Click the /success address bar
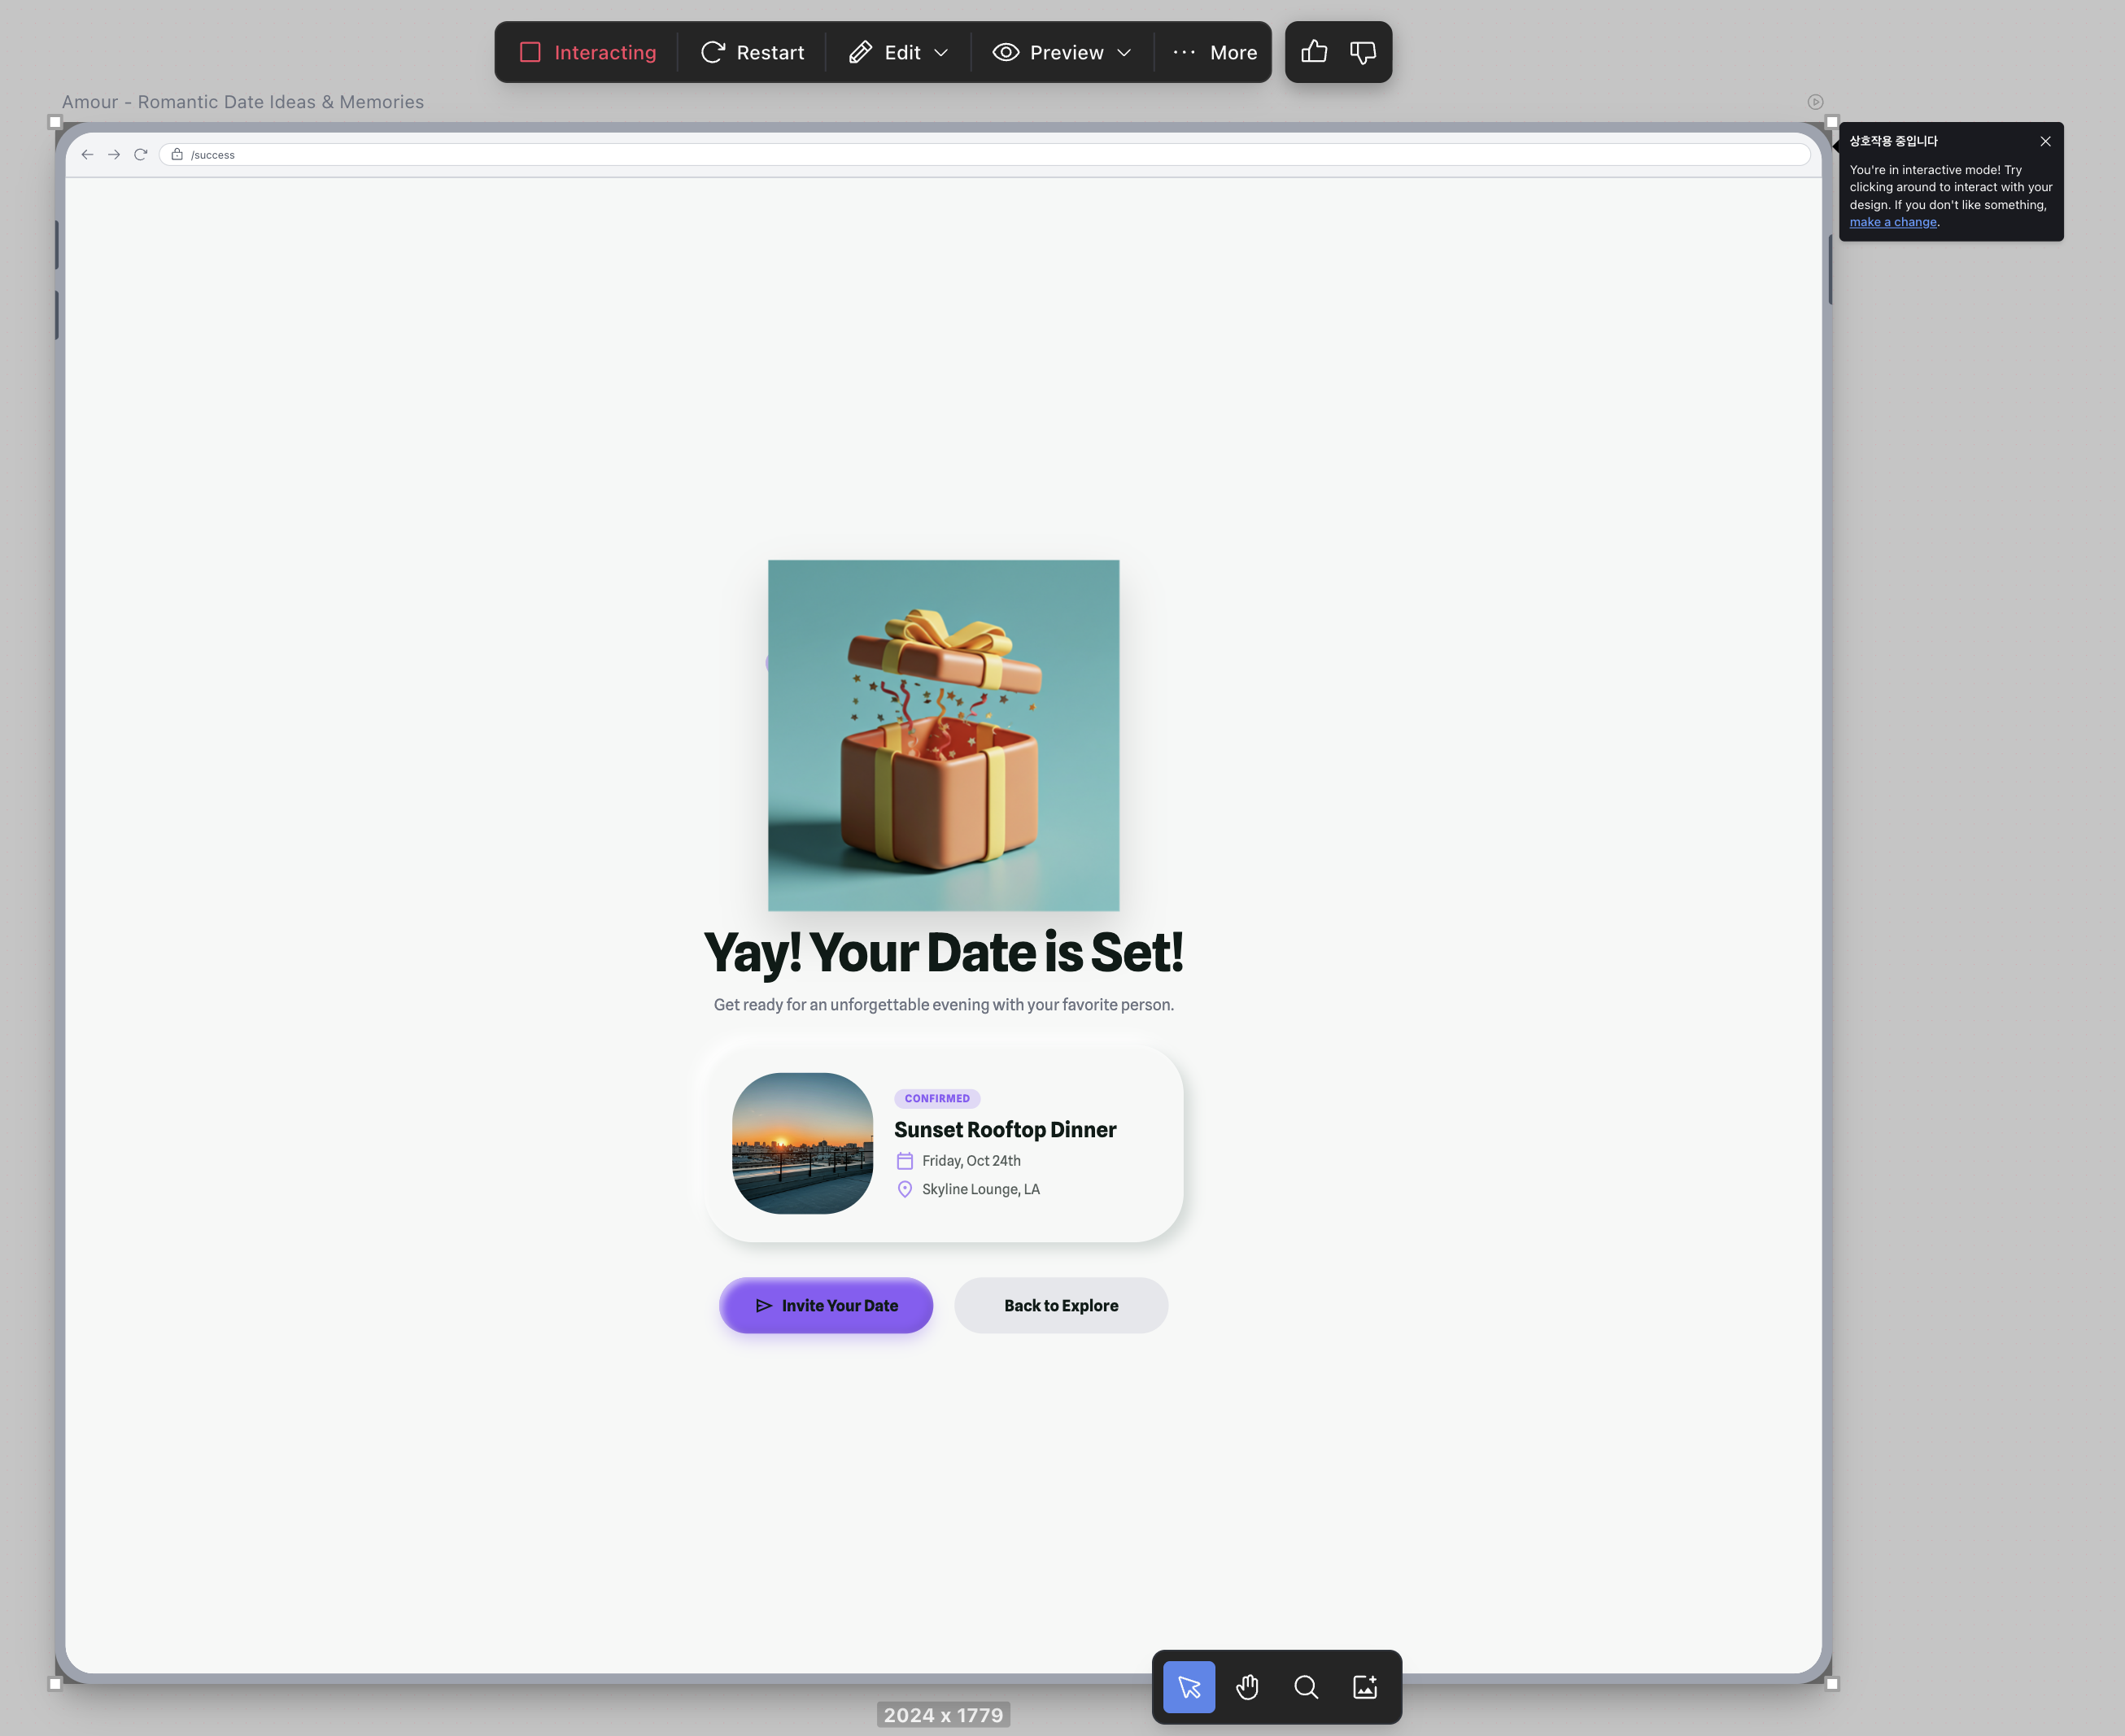Viewport: 2125px width, 1736px height. (984, 155)
